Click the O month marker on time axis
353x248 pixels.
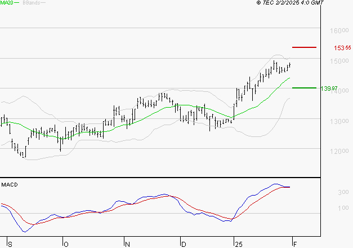click(x=66, y=245)
